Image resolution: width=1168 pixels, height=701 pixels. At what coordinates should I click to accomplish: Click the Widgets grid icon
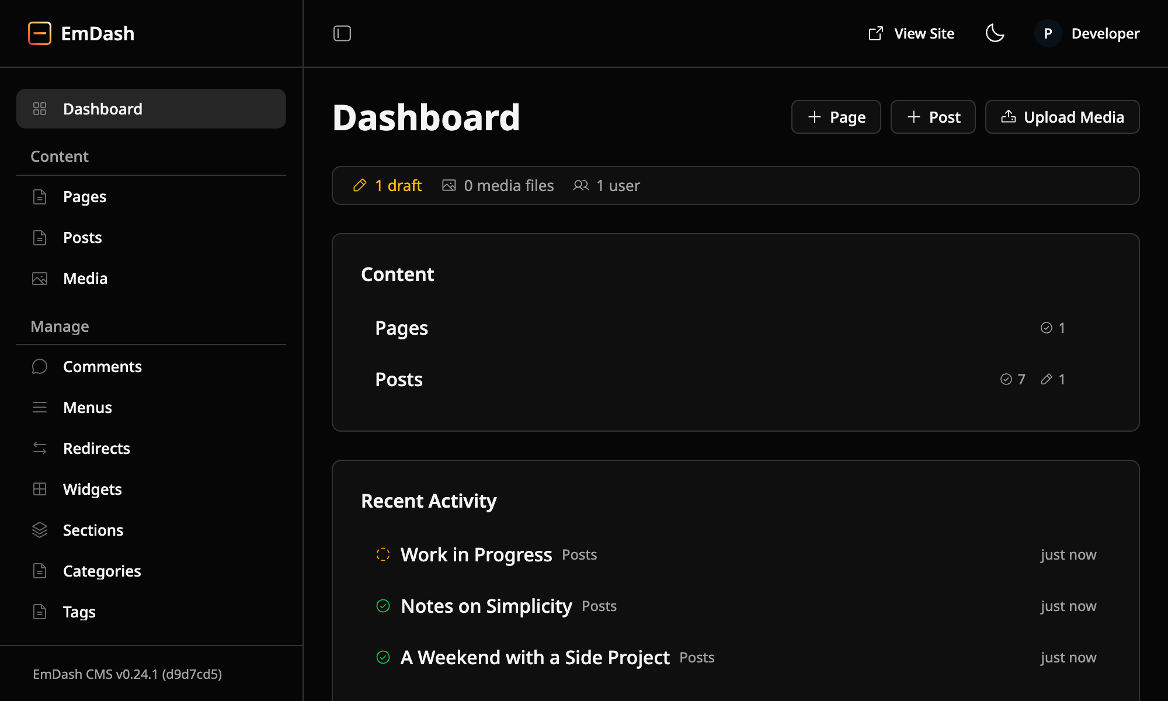point(40,489)
